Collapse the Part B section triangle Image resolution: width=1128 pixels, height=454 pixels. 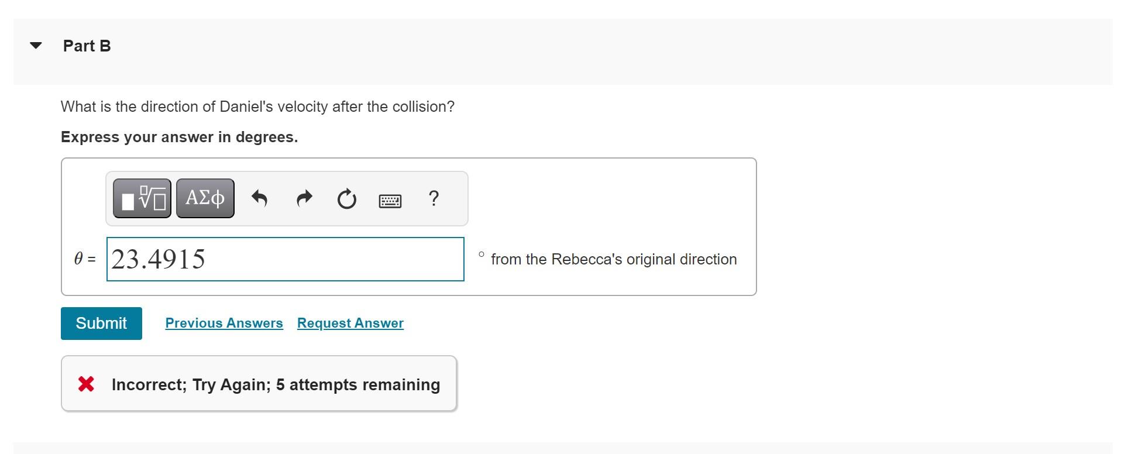(36, 46)
